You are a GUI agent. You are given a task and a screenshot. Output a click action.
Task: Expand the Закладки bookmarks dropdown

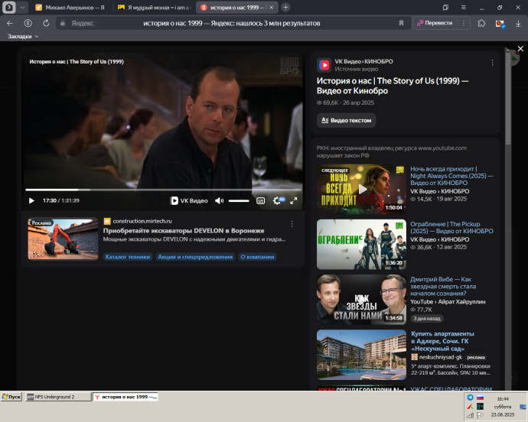(23, 37)
